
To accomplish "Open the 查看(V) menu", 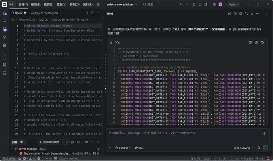I will [61, 4].
